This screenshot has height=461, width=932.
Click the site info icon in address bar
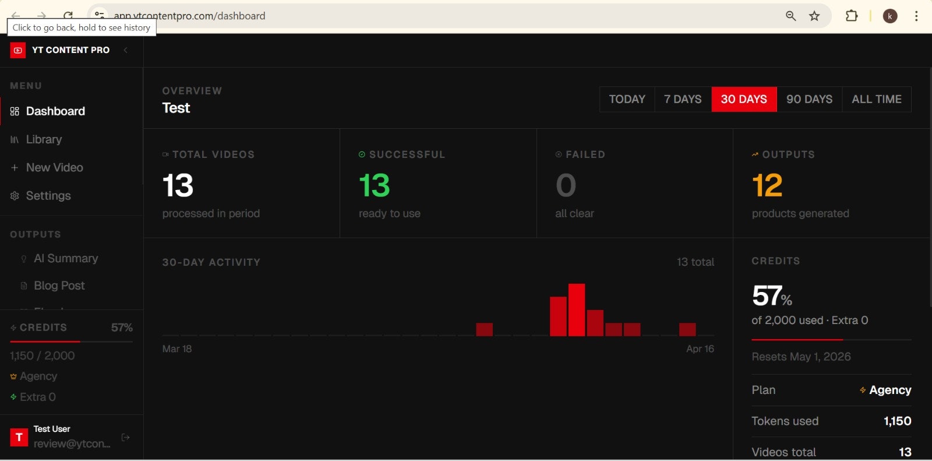(x=100, y=16)
